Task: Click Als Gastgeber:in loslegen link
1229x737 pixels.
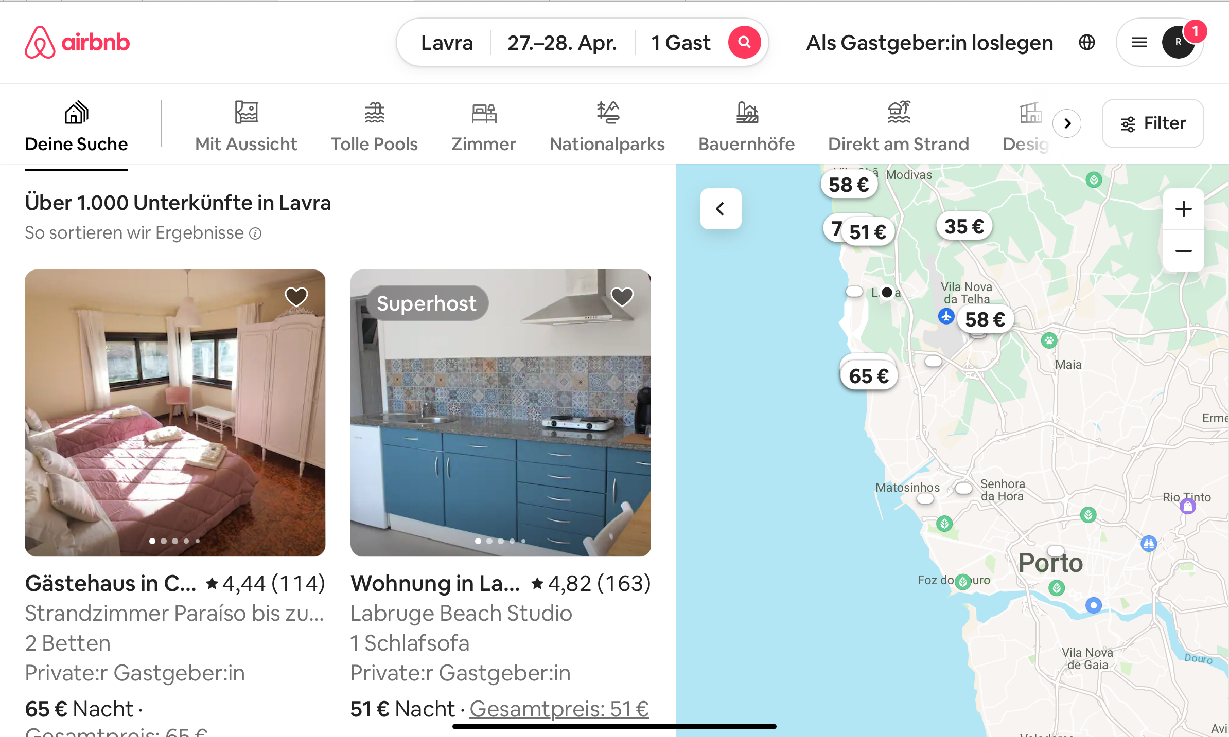Action: click(x=929, y=43)
